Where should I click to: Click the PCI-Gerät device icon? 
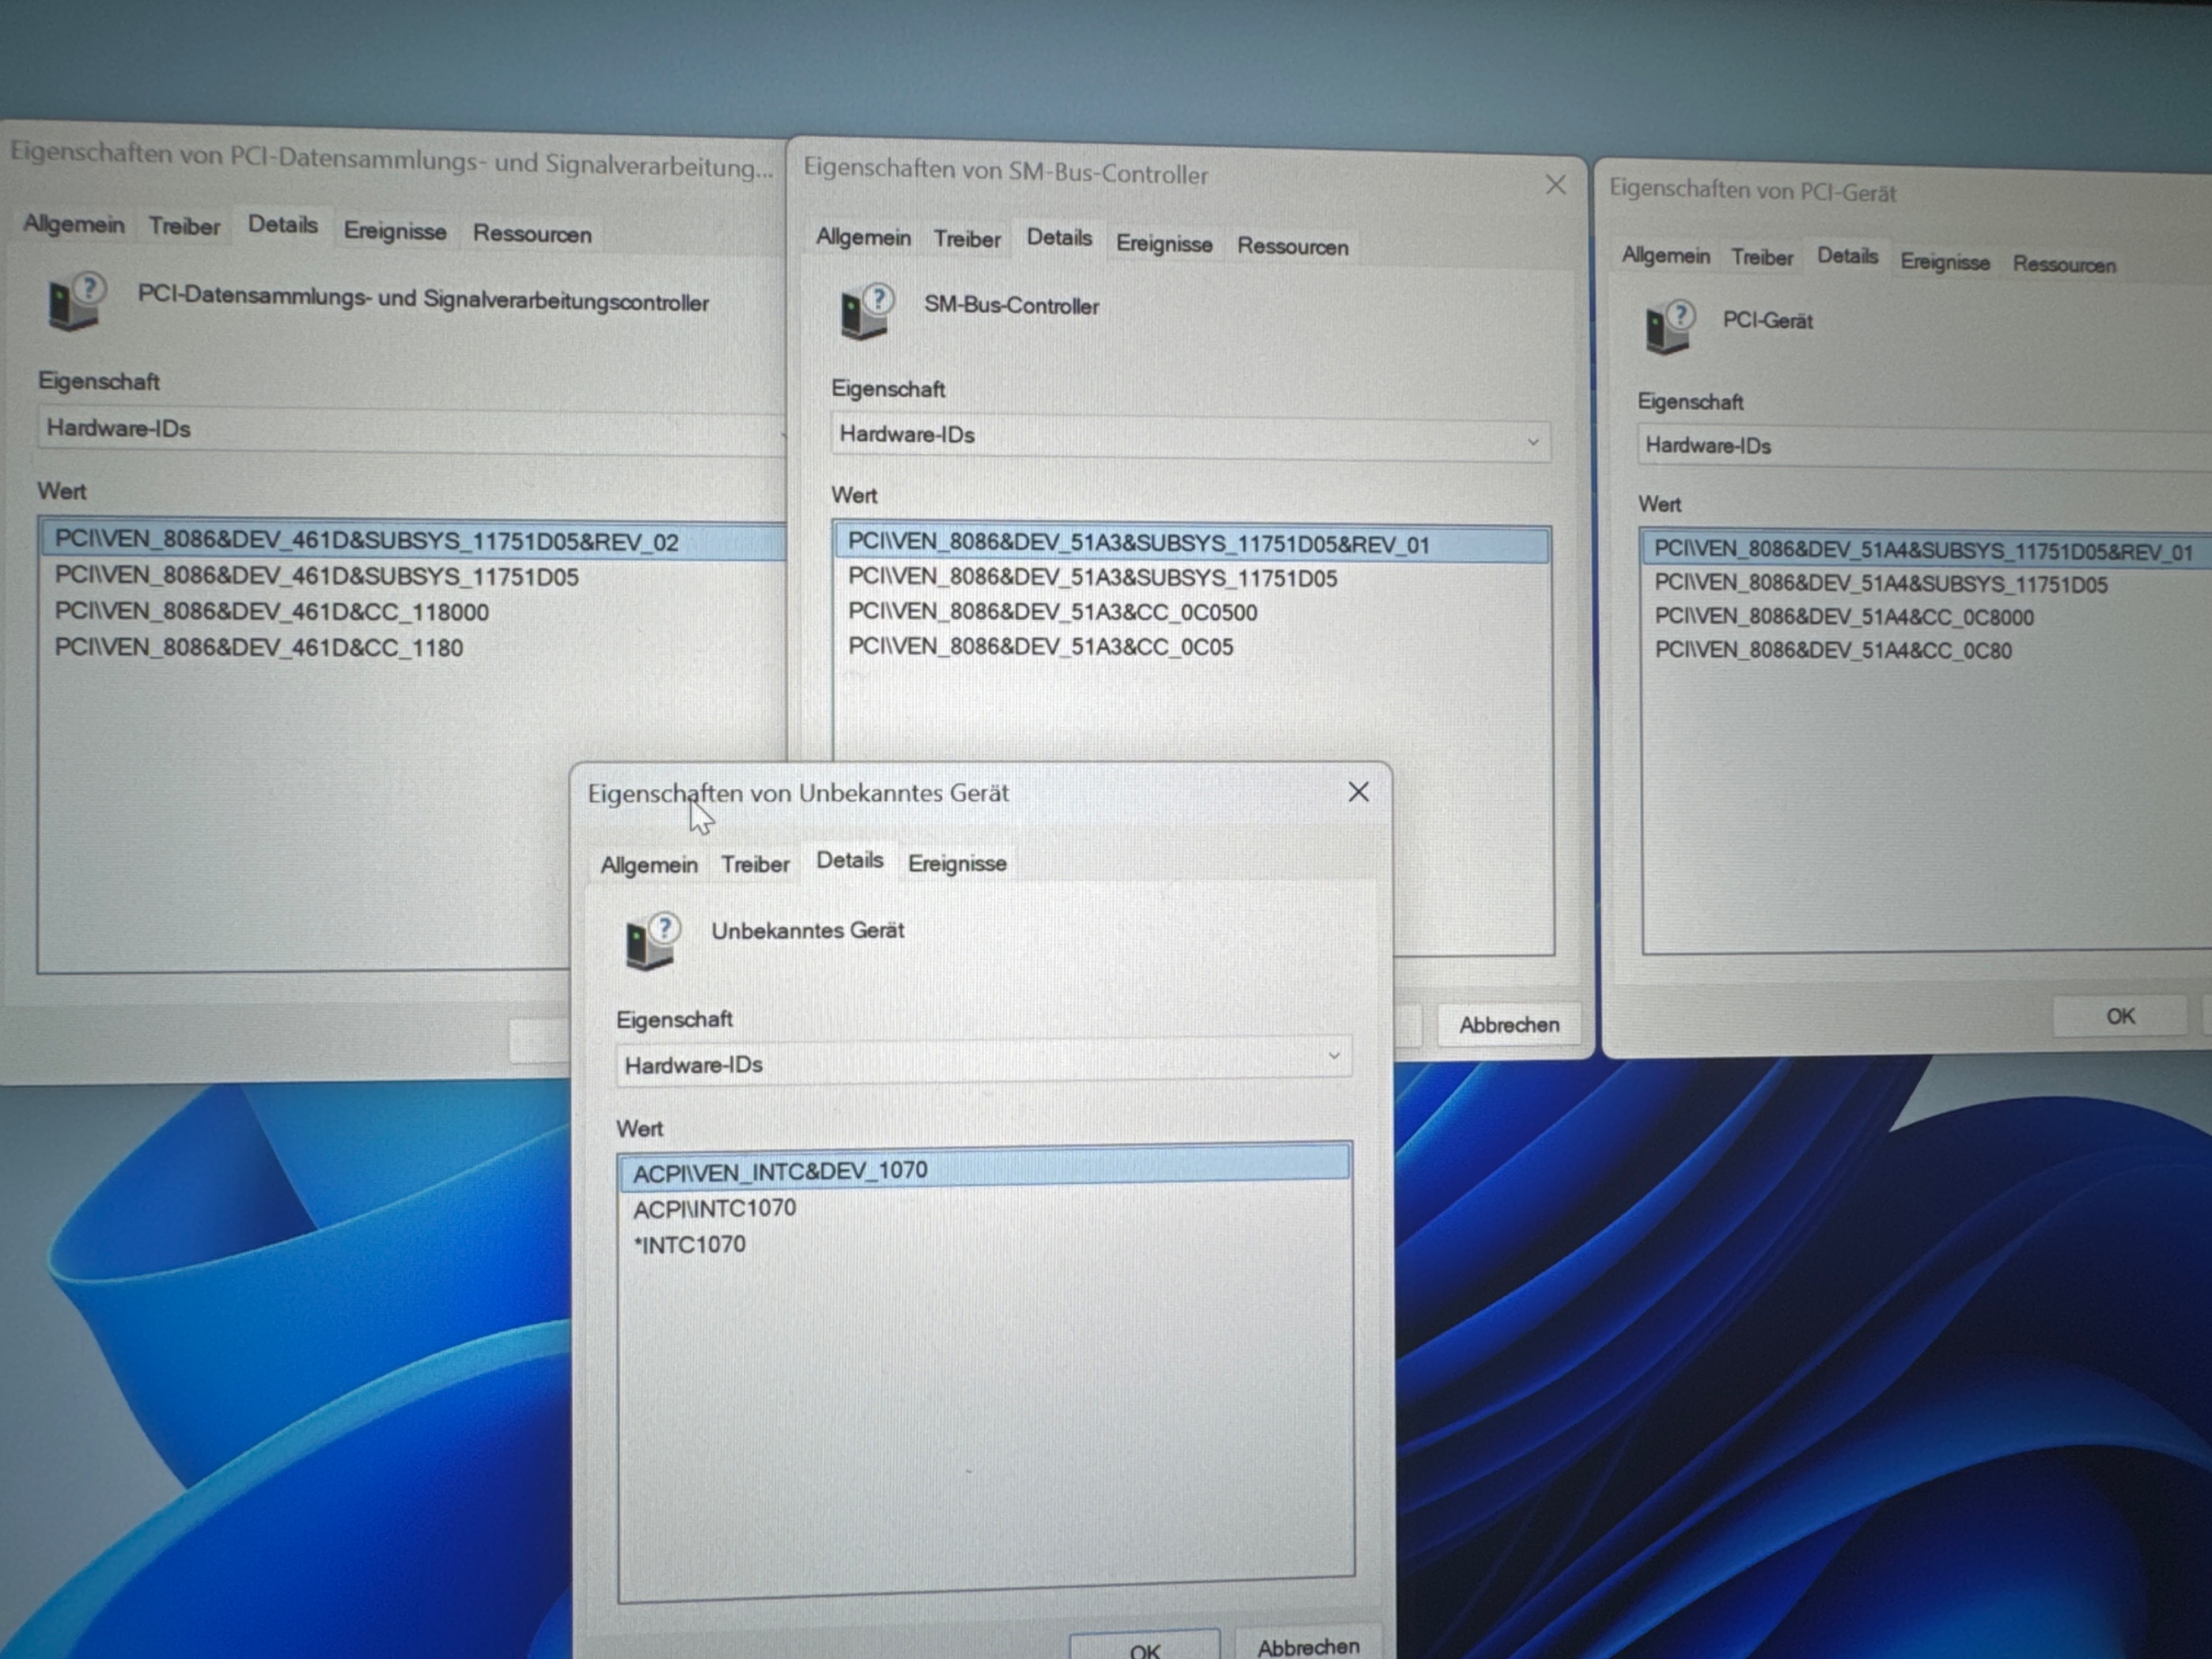[x=1669, y=326]
